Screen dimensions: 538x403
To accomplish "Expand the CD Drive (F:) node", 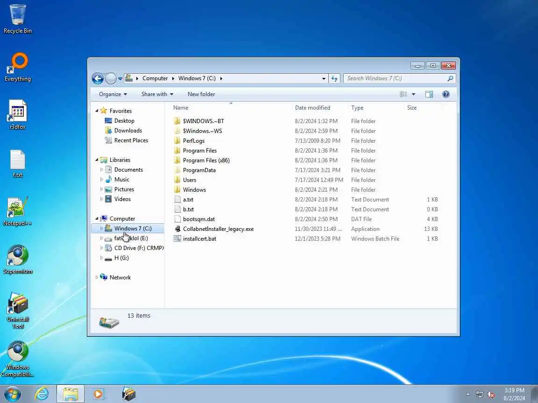I will [x=101, y=248].
